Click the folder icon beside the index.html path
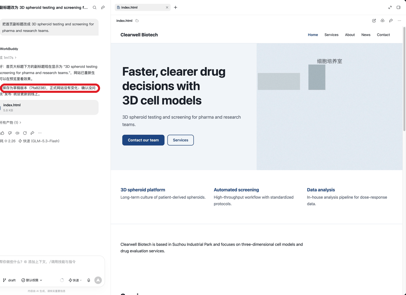 tap(137, 21)
